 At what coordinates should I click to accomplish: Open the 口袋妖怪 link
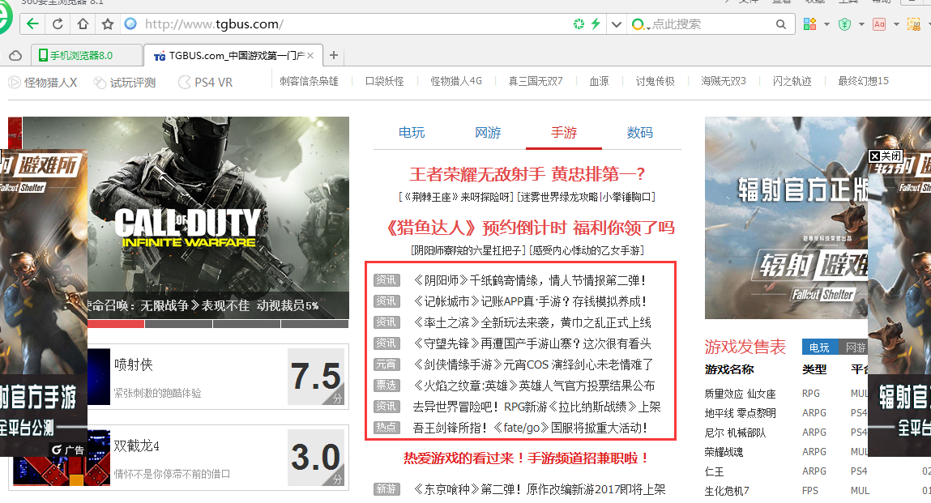(384, 81)
